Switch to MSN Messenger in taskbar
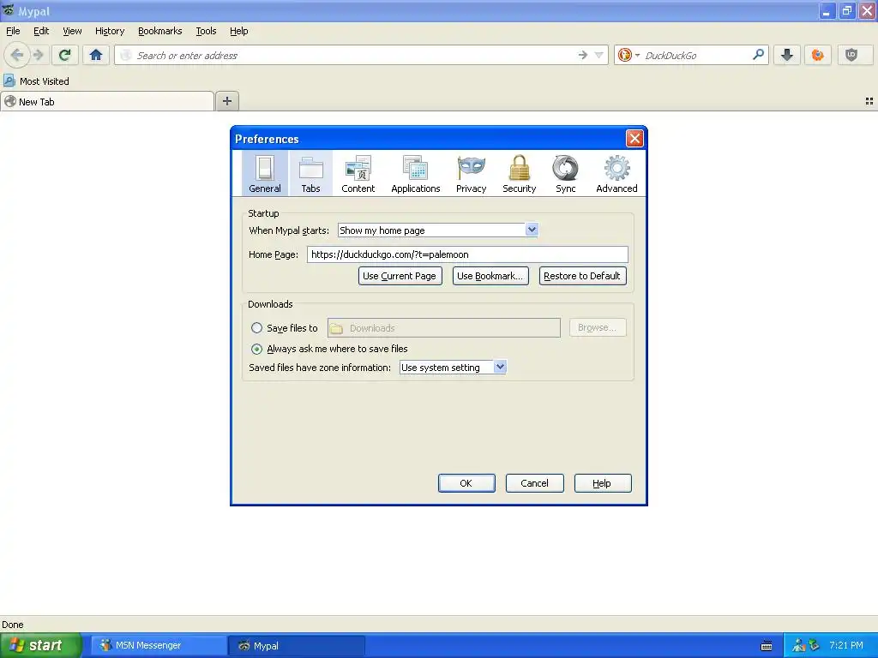This screenshot has width=878, height=658. coord(159,646)
